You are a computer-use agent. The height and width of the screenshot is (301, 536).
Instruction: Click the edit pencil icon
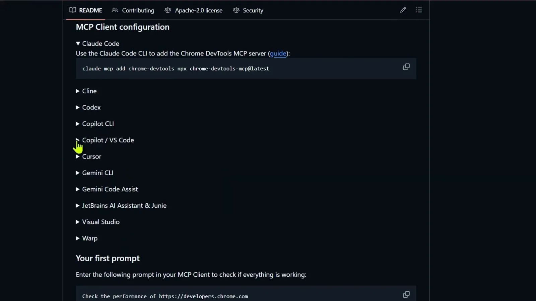[403, 10]
